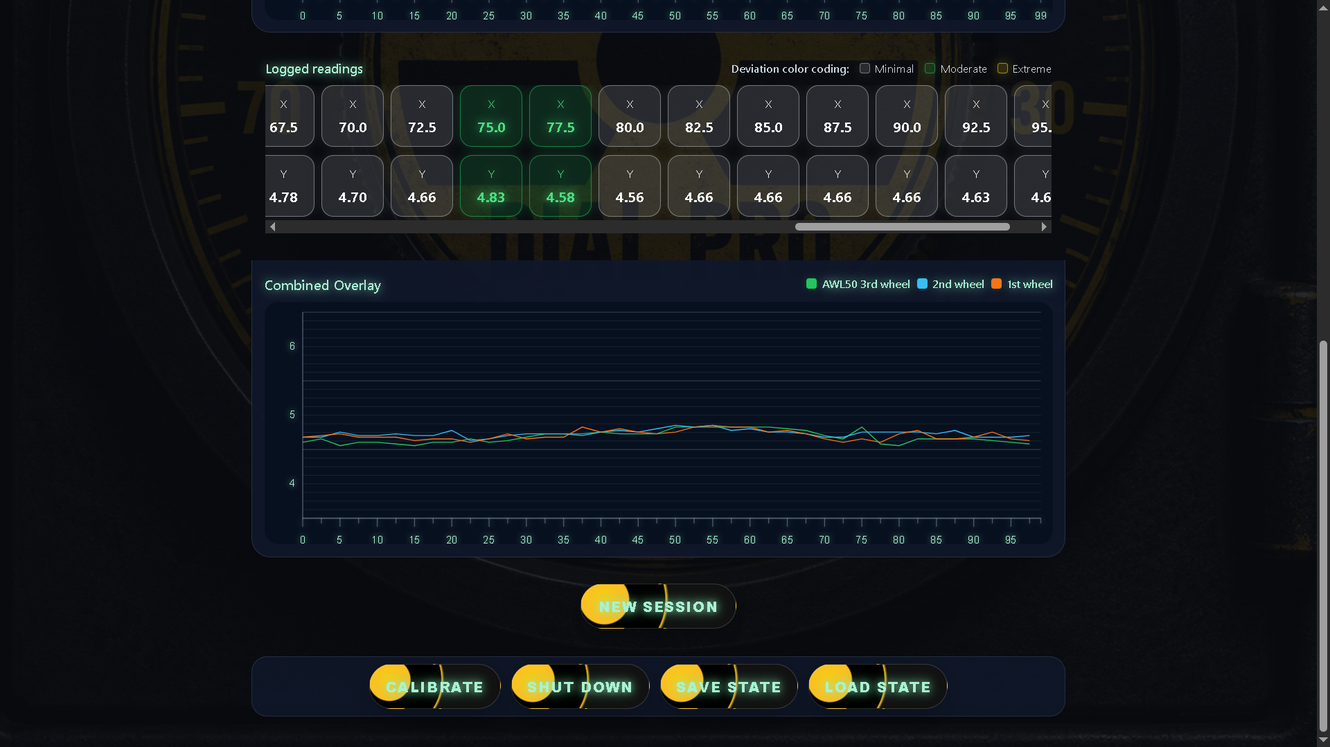Toggle 1st wheel legend swatch
The width and height of the screenshot is (1330, 747).
pos(996,284)
